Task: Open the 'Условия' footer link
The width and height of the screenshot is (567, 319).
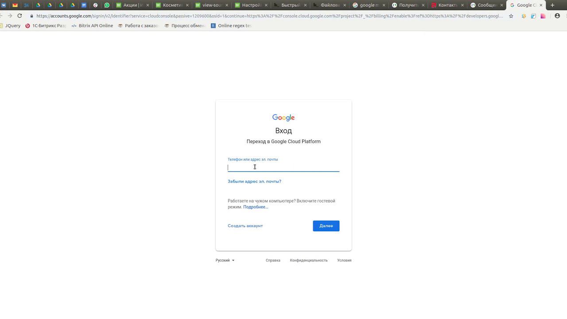Action: pos(344,260)
